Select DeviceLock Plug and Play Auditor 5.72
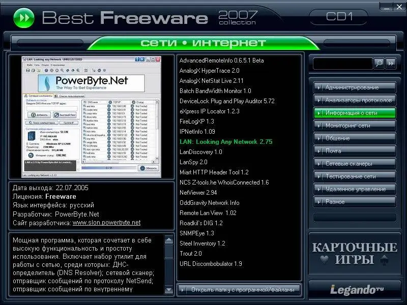Screen dimensions: 407x305 227,101
